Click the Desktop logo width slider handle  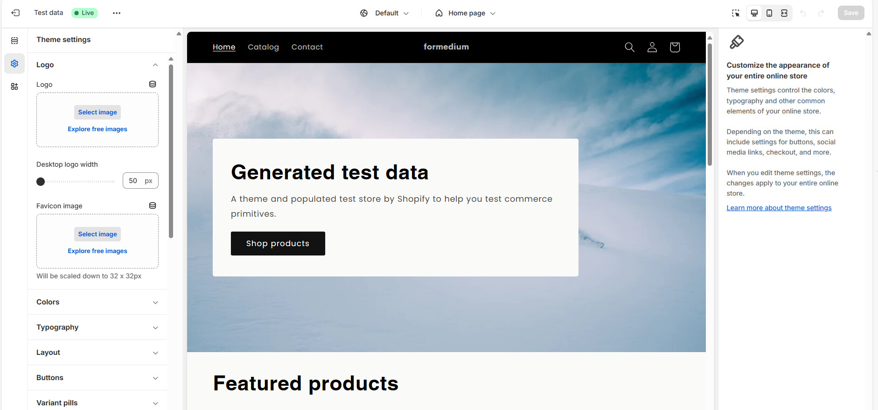pyautogui.click(x=41, y=182)
